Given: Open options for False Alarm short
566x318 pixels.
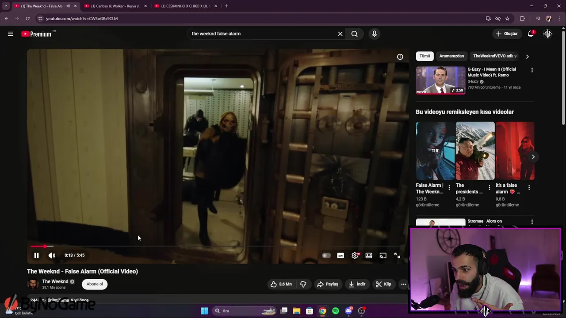Looking at the screenshot, I should 449,188.
